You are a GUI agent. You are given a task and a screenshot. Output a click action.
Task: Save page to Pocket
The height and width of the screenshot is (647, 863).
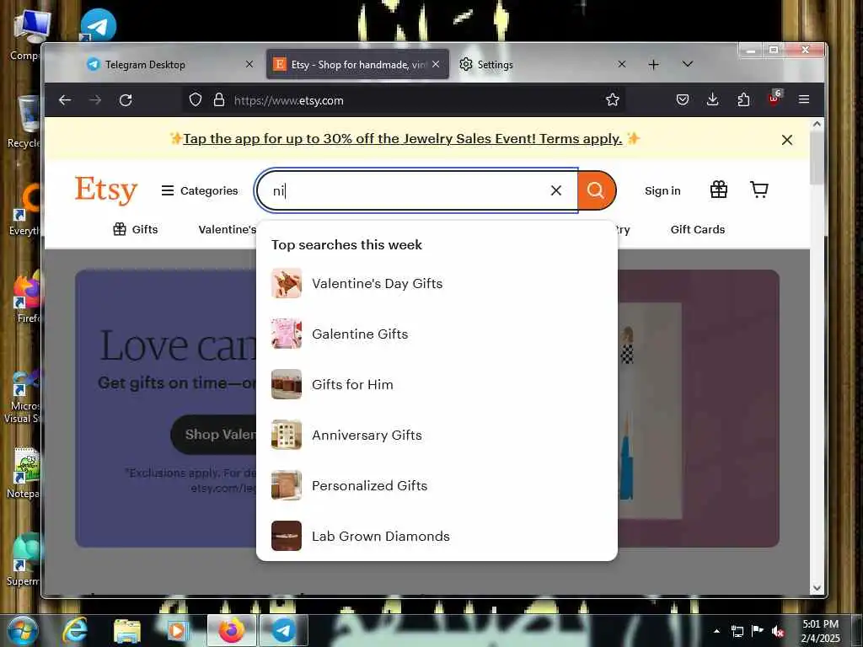(x=683, y=100)
